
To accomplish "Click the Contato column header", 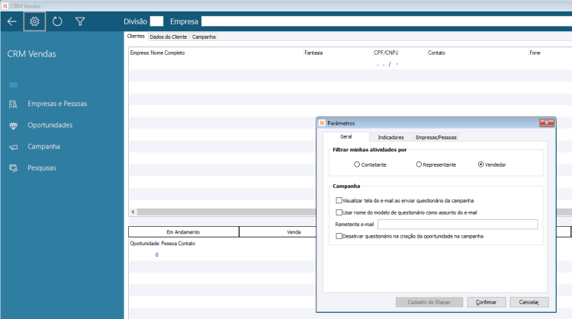I will [437, 53].
